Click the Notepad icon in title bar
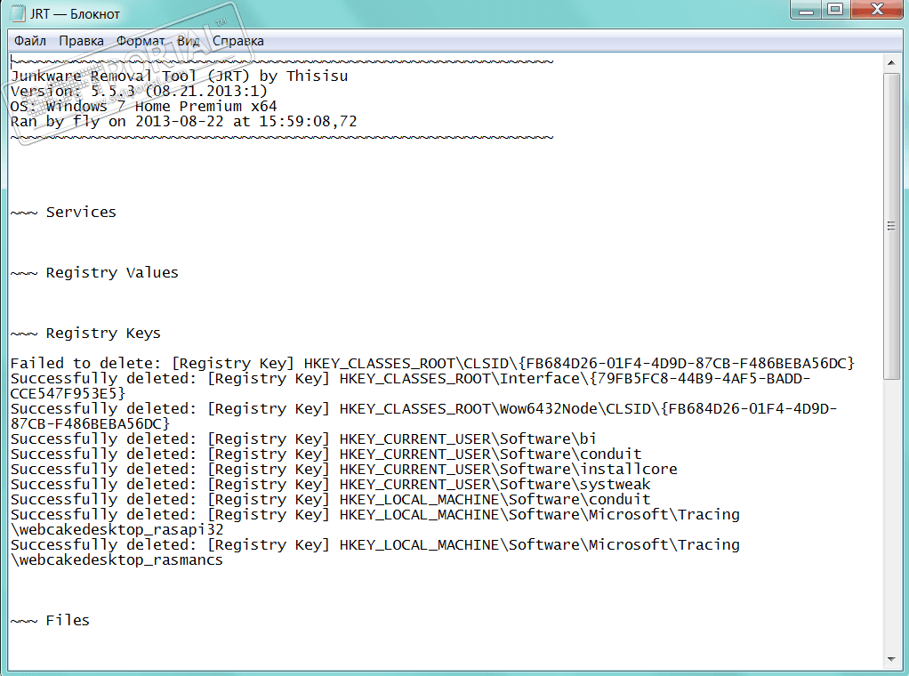Image resolution: width=909 pixels, height=676 pixels. [x=18, y=13]
